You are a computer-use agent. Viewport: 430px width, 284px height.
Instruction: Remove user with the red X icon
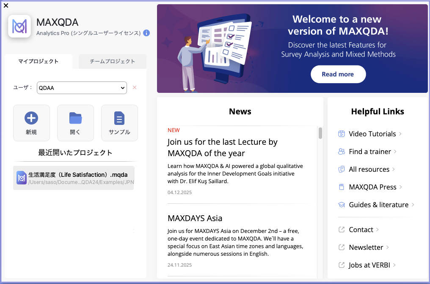coord(135,87)
